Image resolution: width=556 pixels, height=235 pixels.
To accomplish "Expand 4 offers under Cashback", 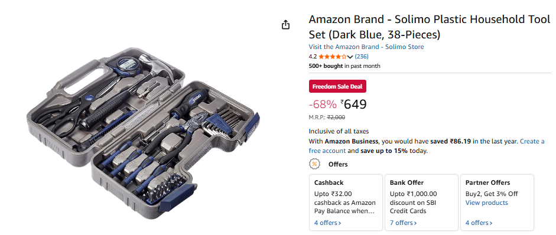I will point(327,223).
